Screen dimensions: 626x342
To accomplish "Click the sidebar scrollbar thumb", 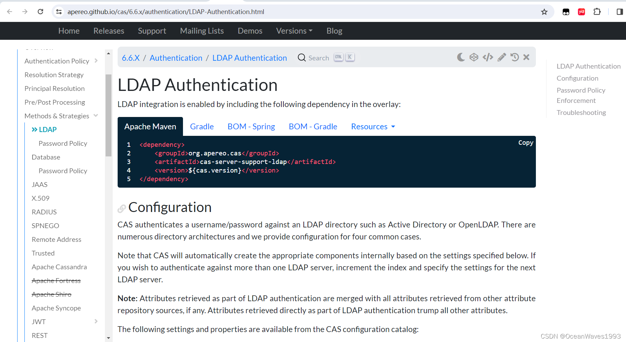I will 108,115.
